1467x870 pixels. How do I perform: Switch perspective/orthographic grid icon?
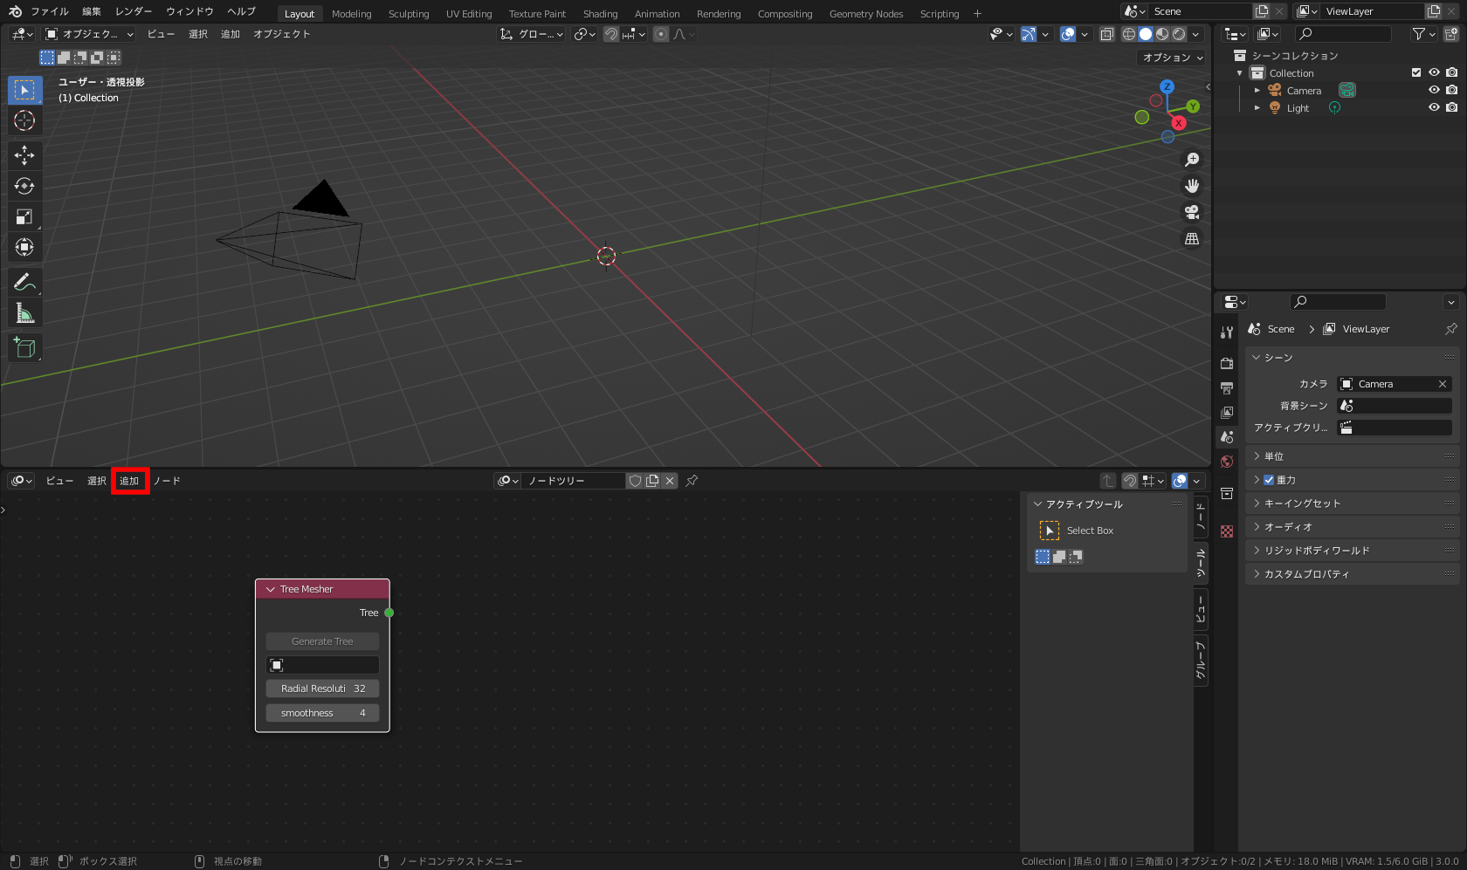pos(1192,238)
